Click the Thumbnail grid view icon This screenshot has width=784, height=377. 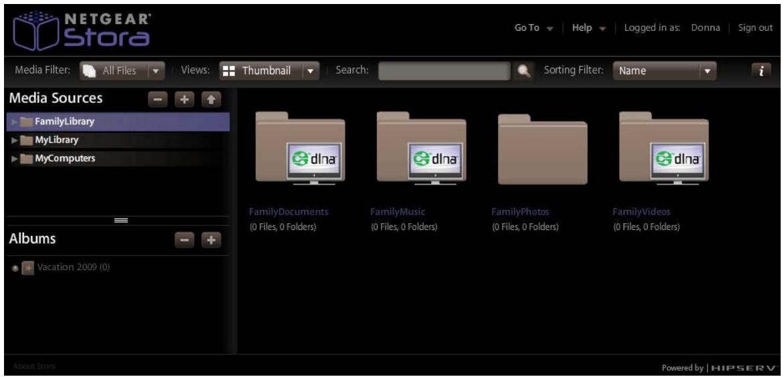[229, 71]
